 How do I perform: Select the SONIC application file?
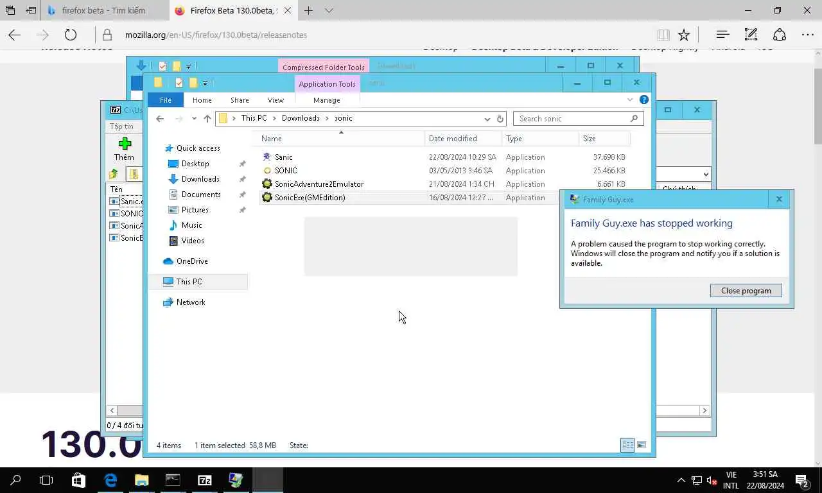click(x=286, y=171)
